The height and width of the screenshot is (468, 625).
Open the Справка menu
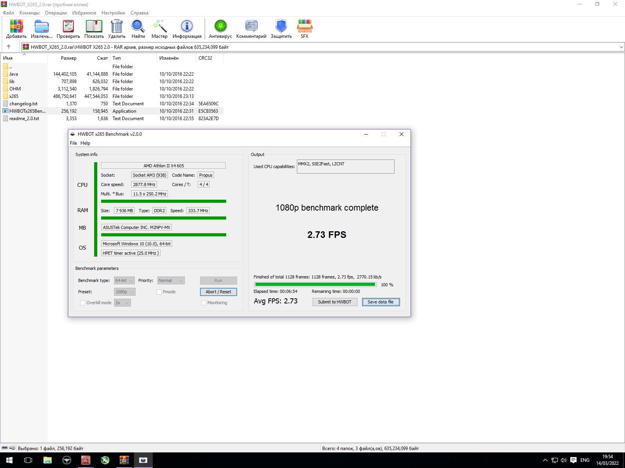click(139, 13)
